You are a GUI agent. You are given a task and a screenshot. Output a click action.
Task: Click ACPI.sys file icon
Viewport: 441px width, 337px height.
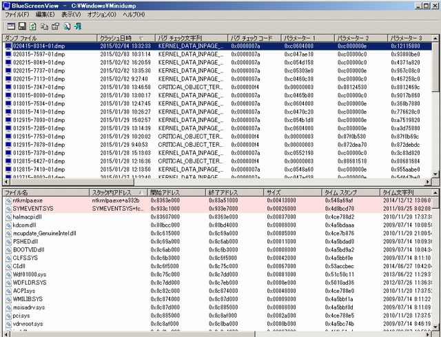tap(8, 291)
